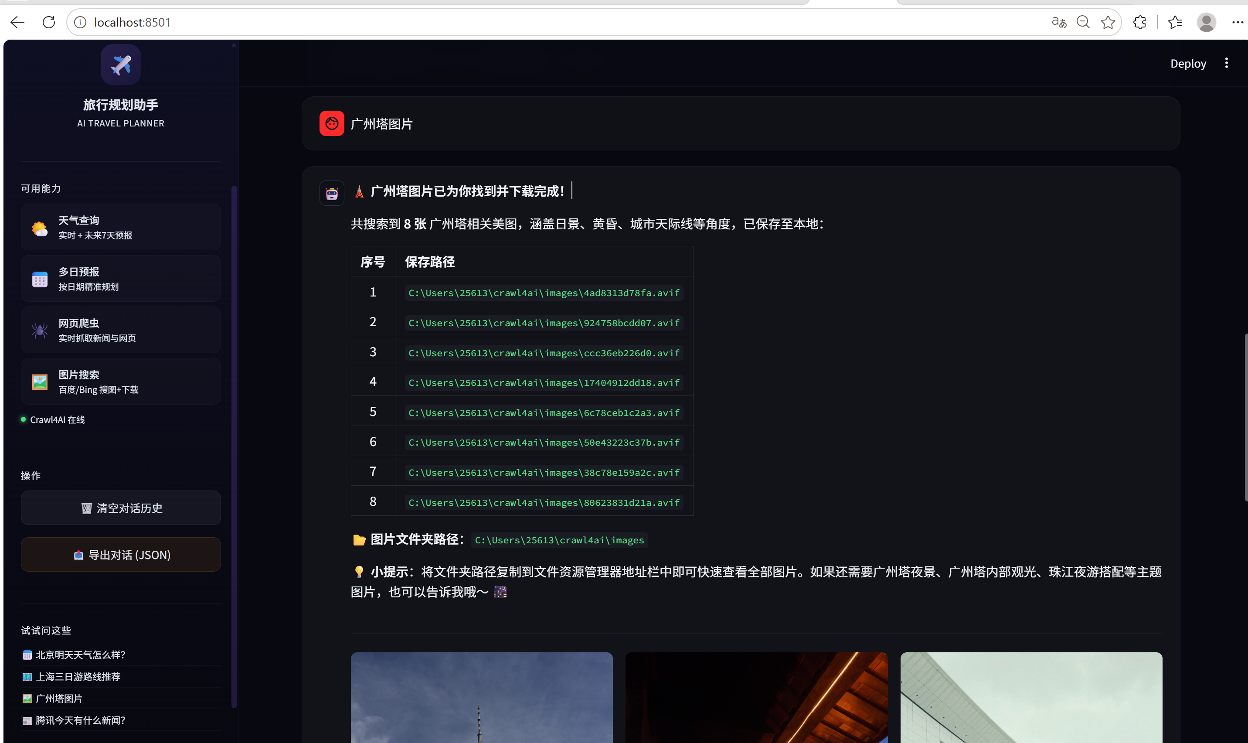Select the 图片搜索 capability card
Image resolution: width=1248 pixels, height=743 pixels.
(x=121, y=382)
